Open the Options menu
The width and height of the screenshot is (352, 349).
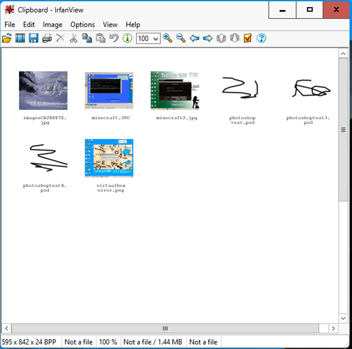[82, 25]
